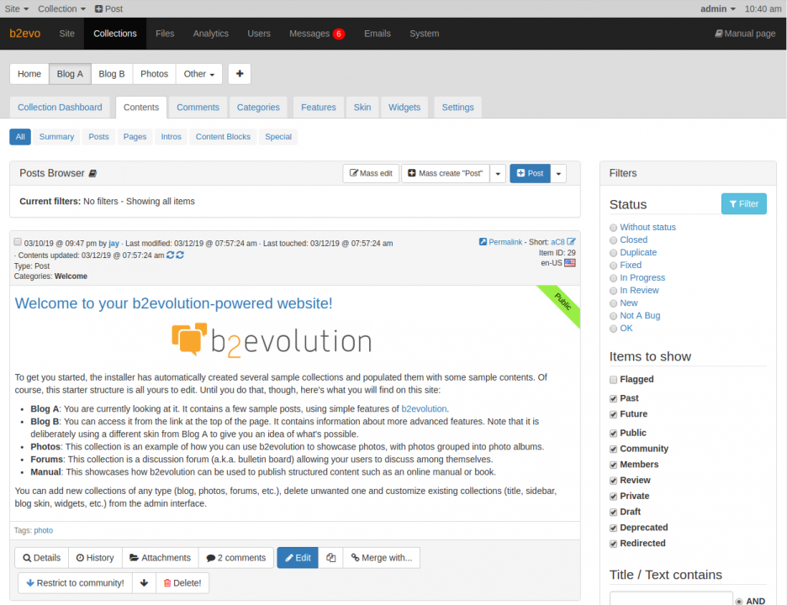Select the Without status radio button
The image size is (787, 605).
tap(613, 228)
